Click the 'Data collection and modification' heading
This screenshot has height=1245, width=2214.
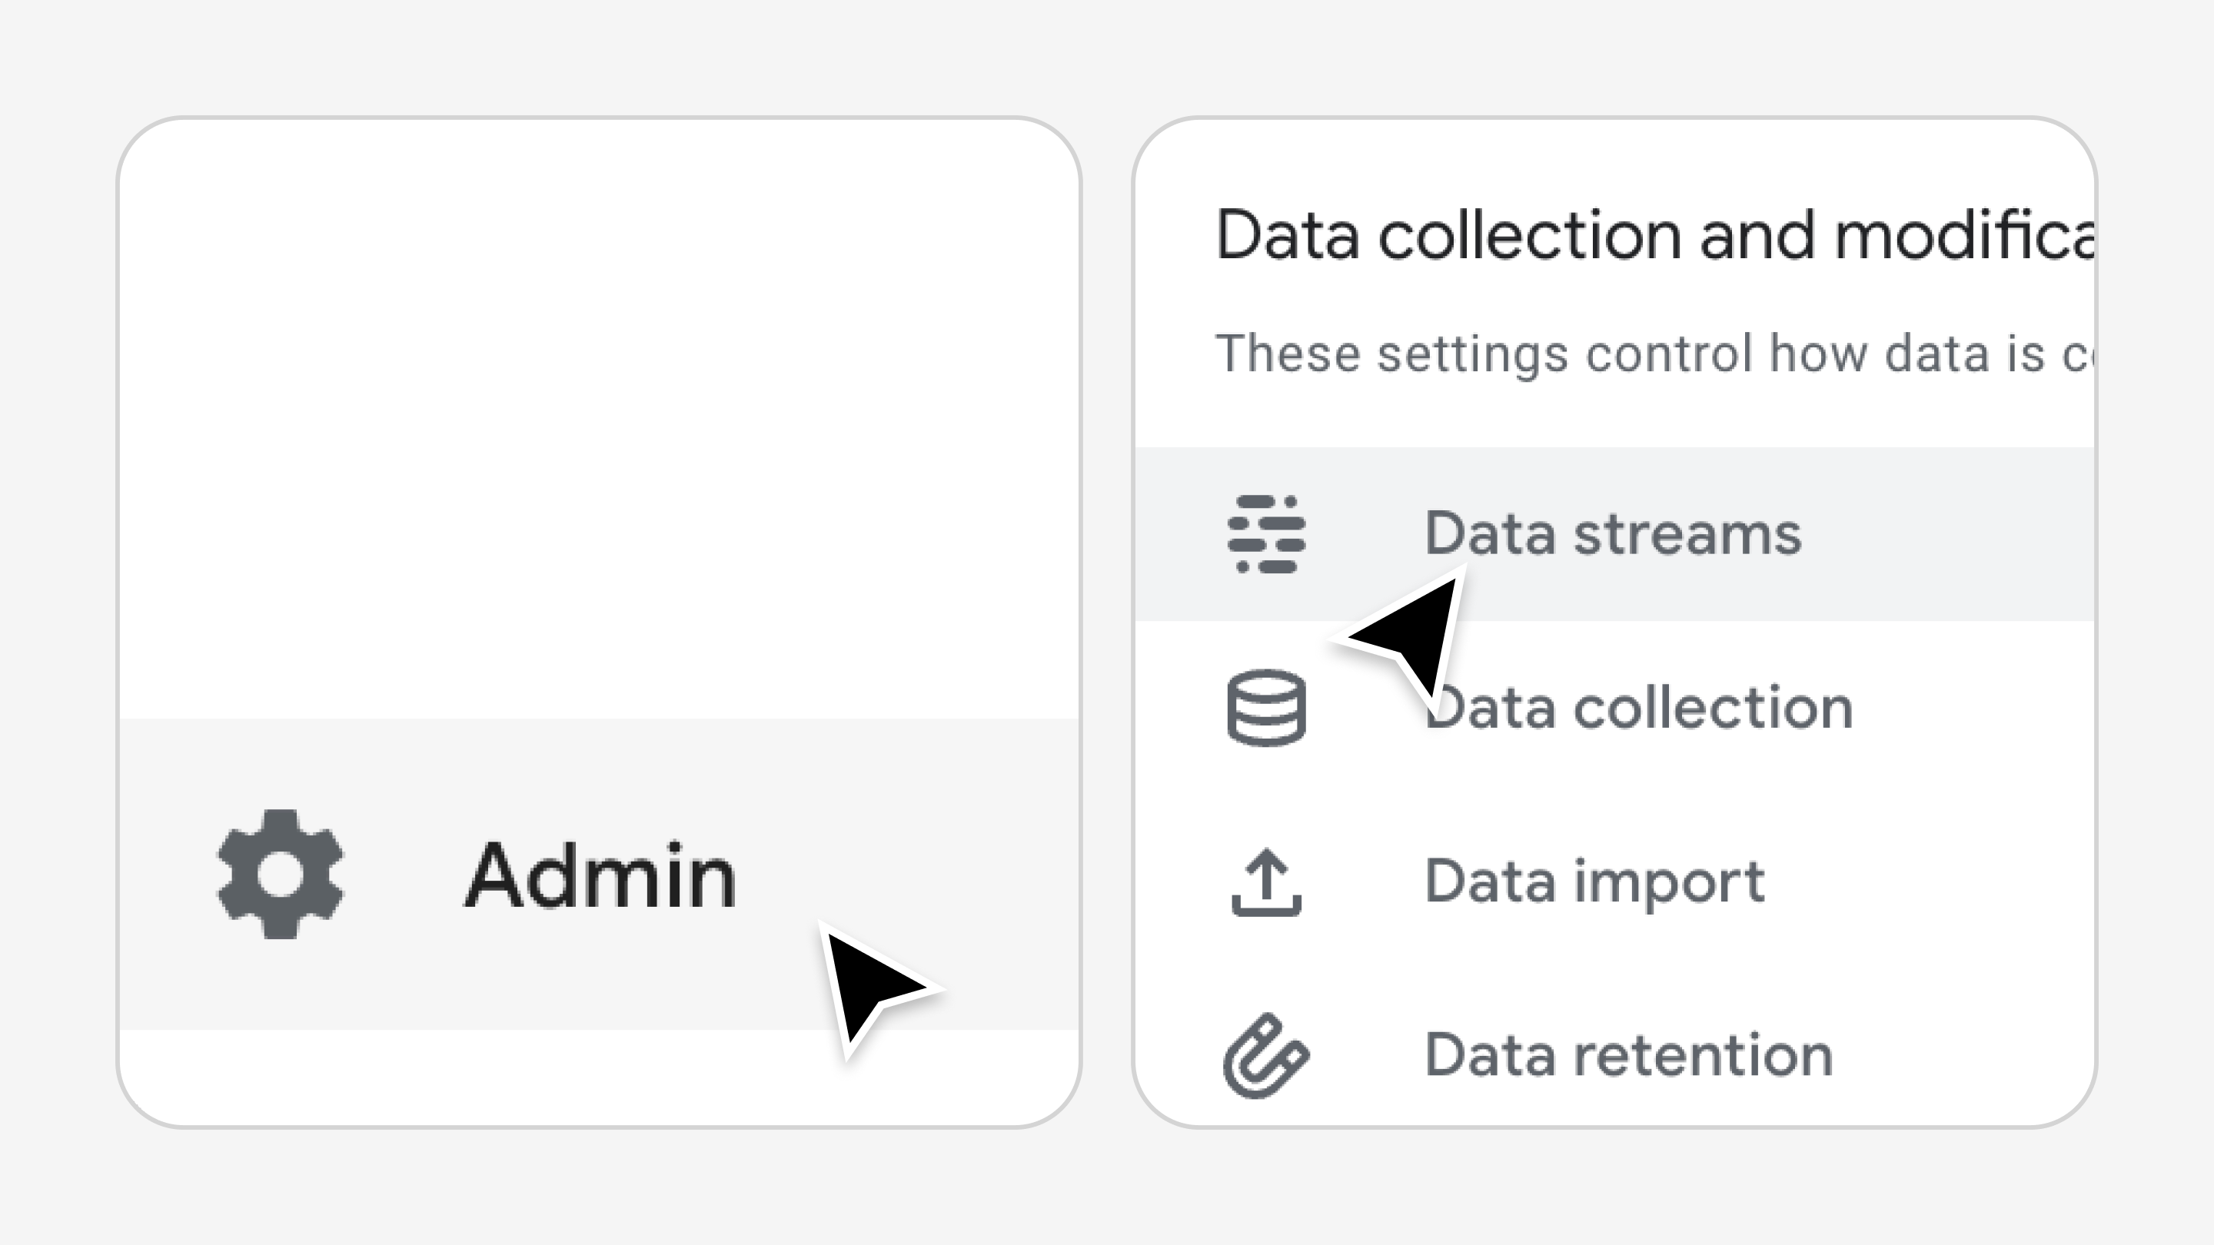(x=1654, y=234)
